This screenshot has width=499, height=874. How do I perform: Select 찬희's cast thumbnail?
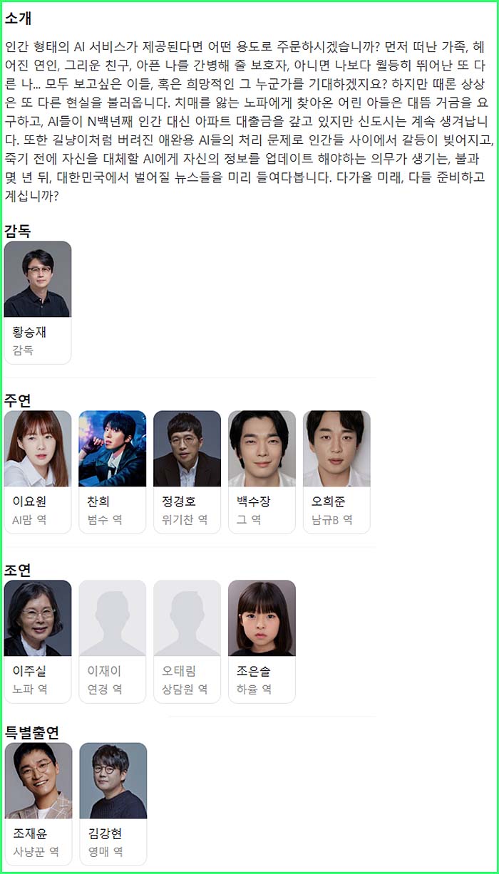pyautogui.click(x=113, y=449)
